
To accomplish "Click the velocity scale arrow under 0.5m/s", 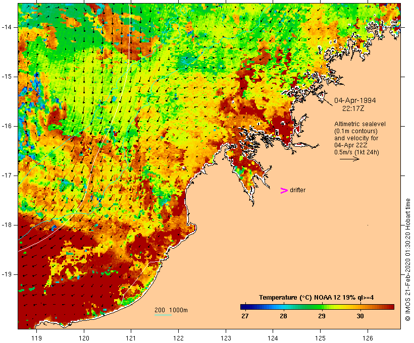I will click(x=349, y=159).
